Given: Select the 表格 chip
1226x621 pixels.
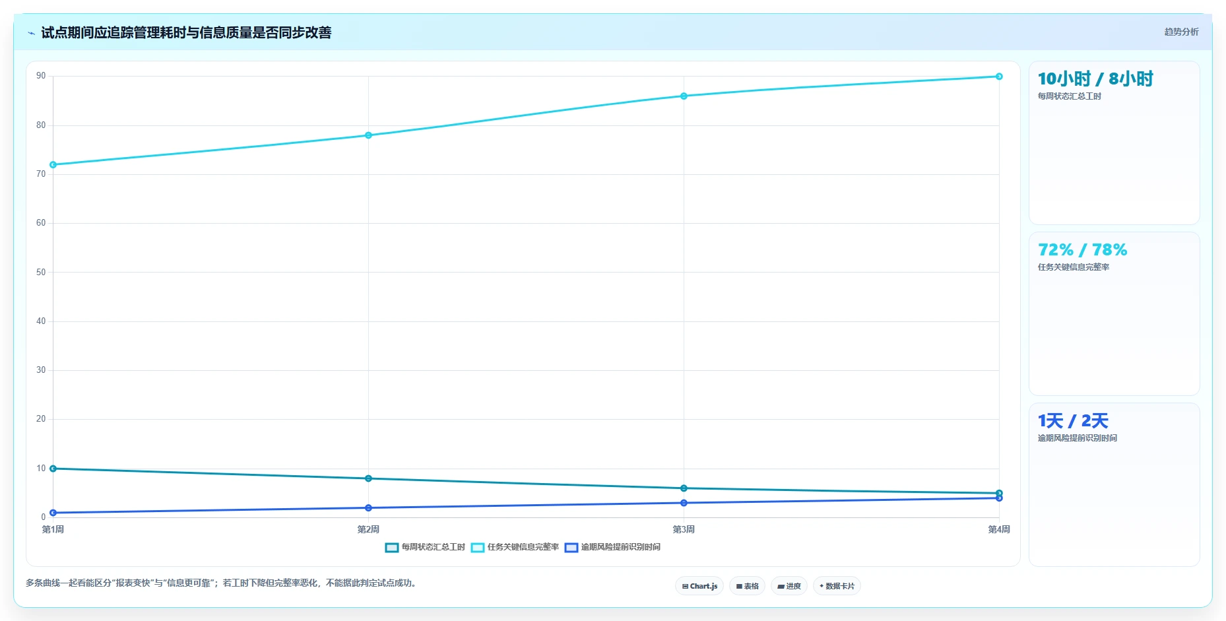Looking at the screenshot, I should 747,586.
